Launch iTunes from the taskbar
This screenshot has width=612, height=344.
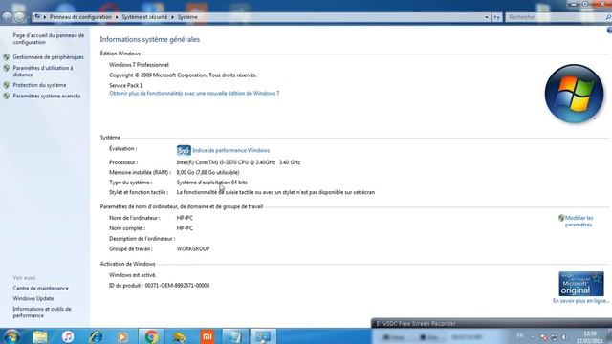coord(68,336)
